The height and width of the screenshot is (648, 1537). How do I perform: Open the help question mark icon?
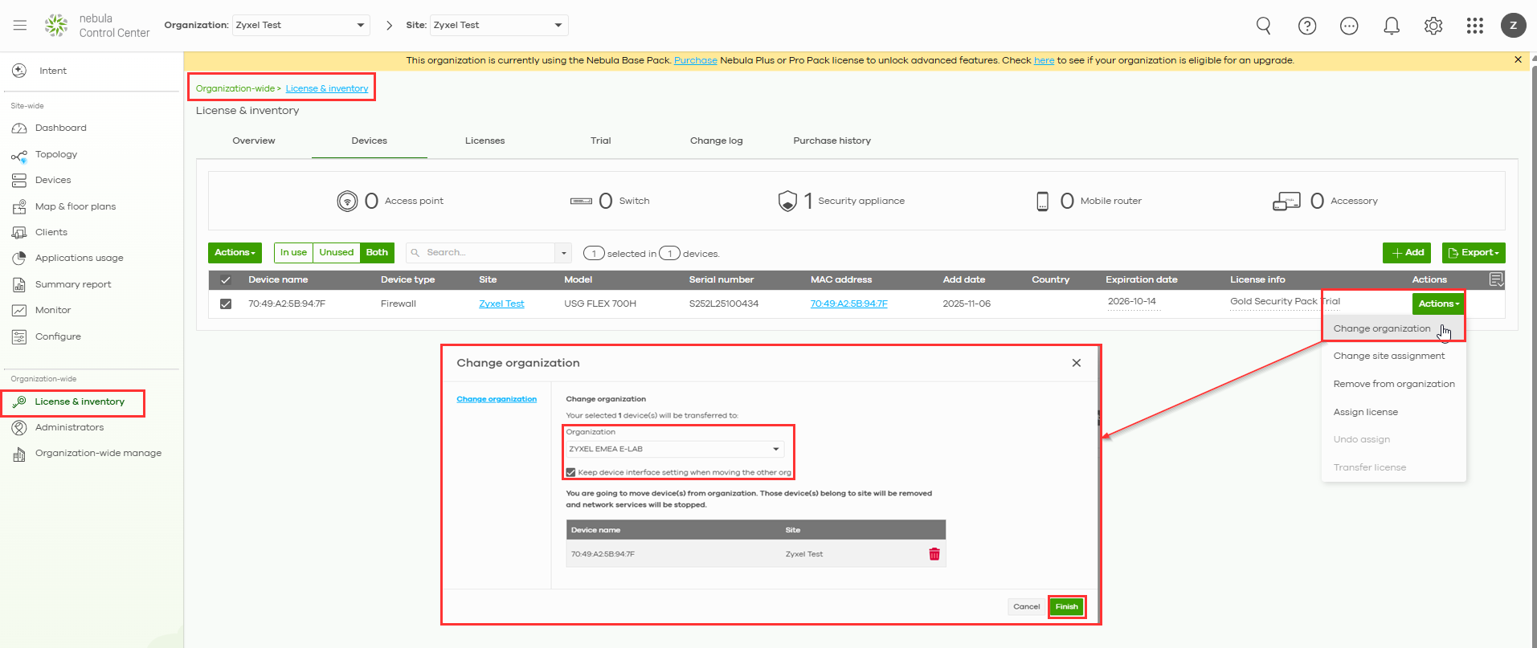click(x=1307, y=26)
